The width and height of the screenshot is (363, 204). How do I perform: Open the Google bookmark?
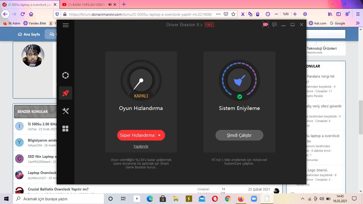pos(337,23)
